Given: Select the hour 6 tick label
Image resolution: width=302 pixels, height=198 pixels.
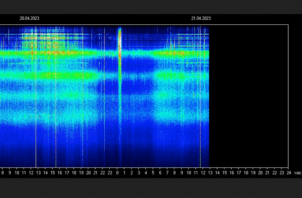Looking at the screenshot, I should [160, 173].
